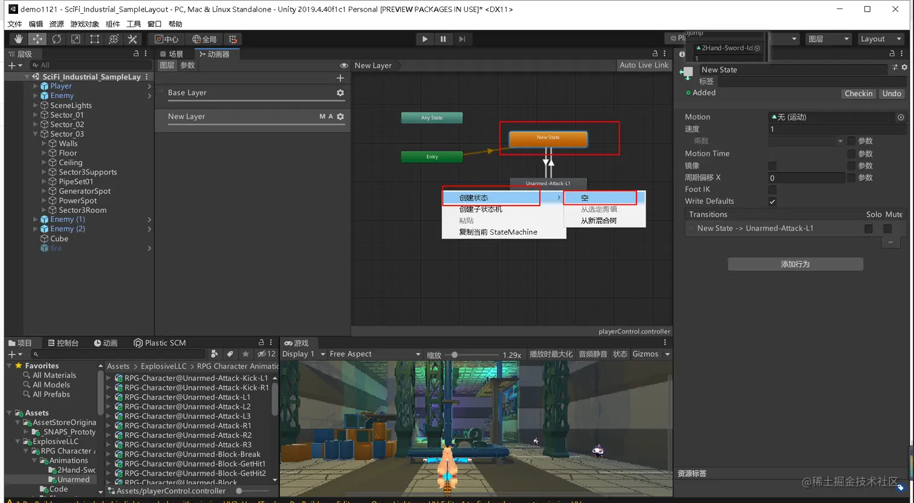Switch to the 场景 Scene tab
The width and height of the screenshot is (914, 503).
point(172,54)
